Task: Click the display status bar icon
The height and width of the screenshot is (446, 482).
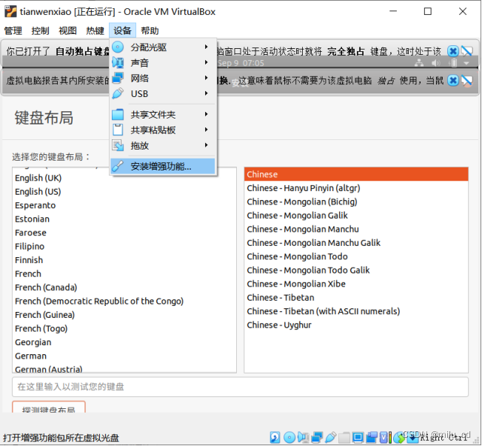Action: pyautogui.click(x=358, y=437)
